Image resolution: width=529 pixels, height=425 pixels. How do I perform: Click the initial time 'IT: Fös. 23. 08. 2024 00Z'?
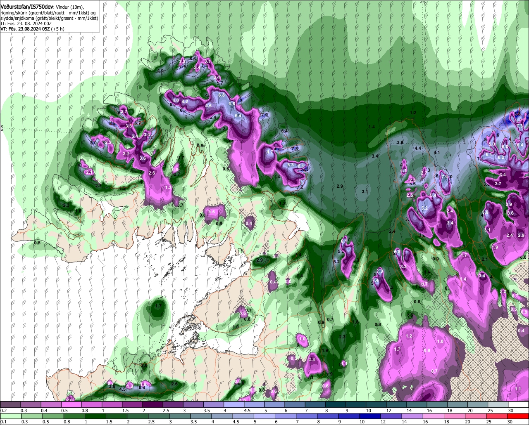[26, 25]
